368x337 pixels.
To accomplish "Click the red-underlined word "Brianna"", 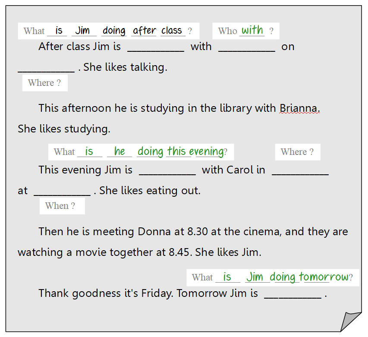I will [299, 108].
